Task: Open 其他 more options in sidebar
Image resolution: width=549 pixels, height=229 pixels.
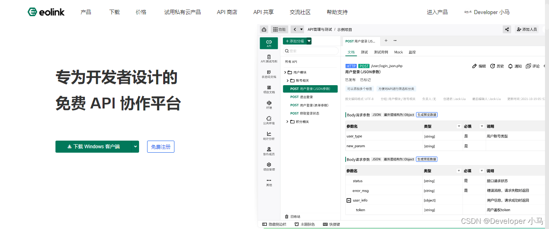Action: [x=269, y=182]
